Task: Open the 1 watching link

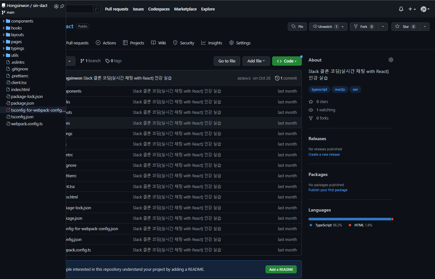Action: (322, 110)
